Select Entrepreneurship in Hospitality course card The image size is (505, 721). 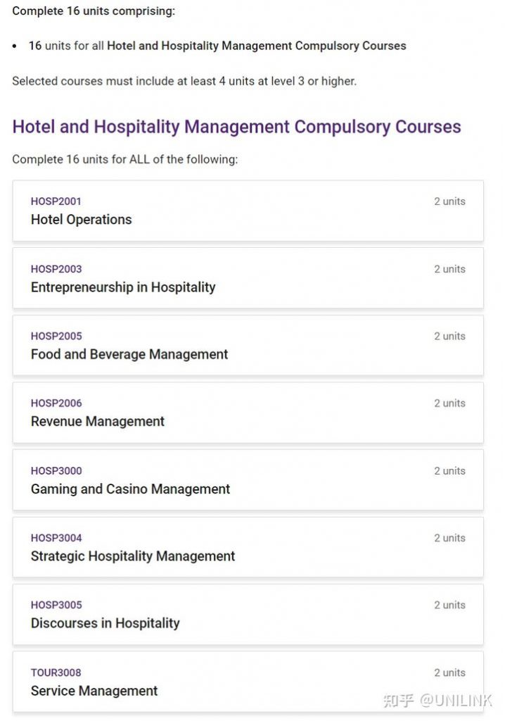coord(248,277)
